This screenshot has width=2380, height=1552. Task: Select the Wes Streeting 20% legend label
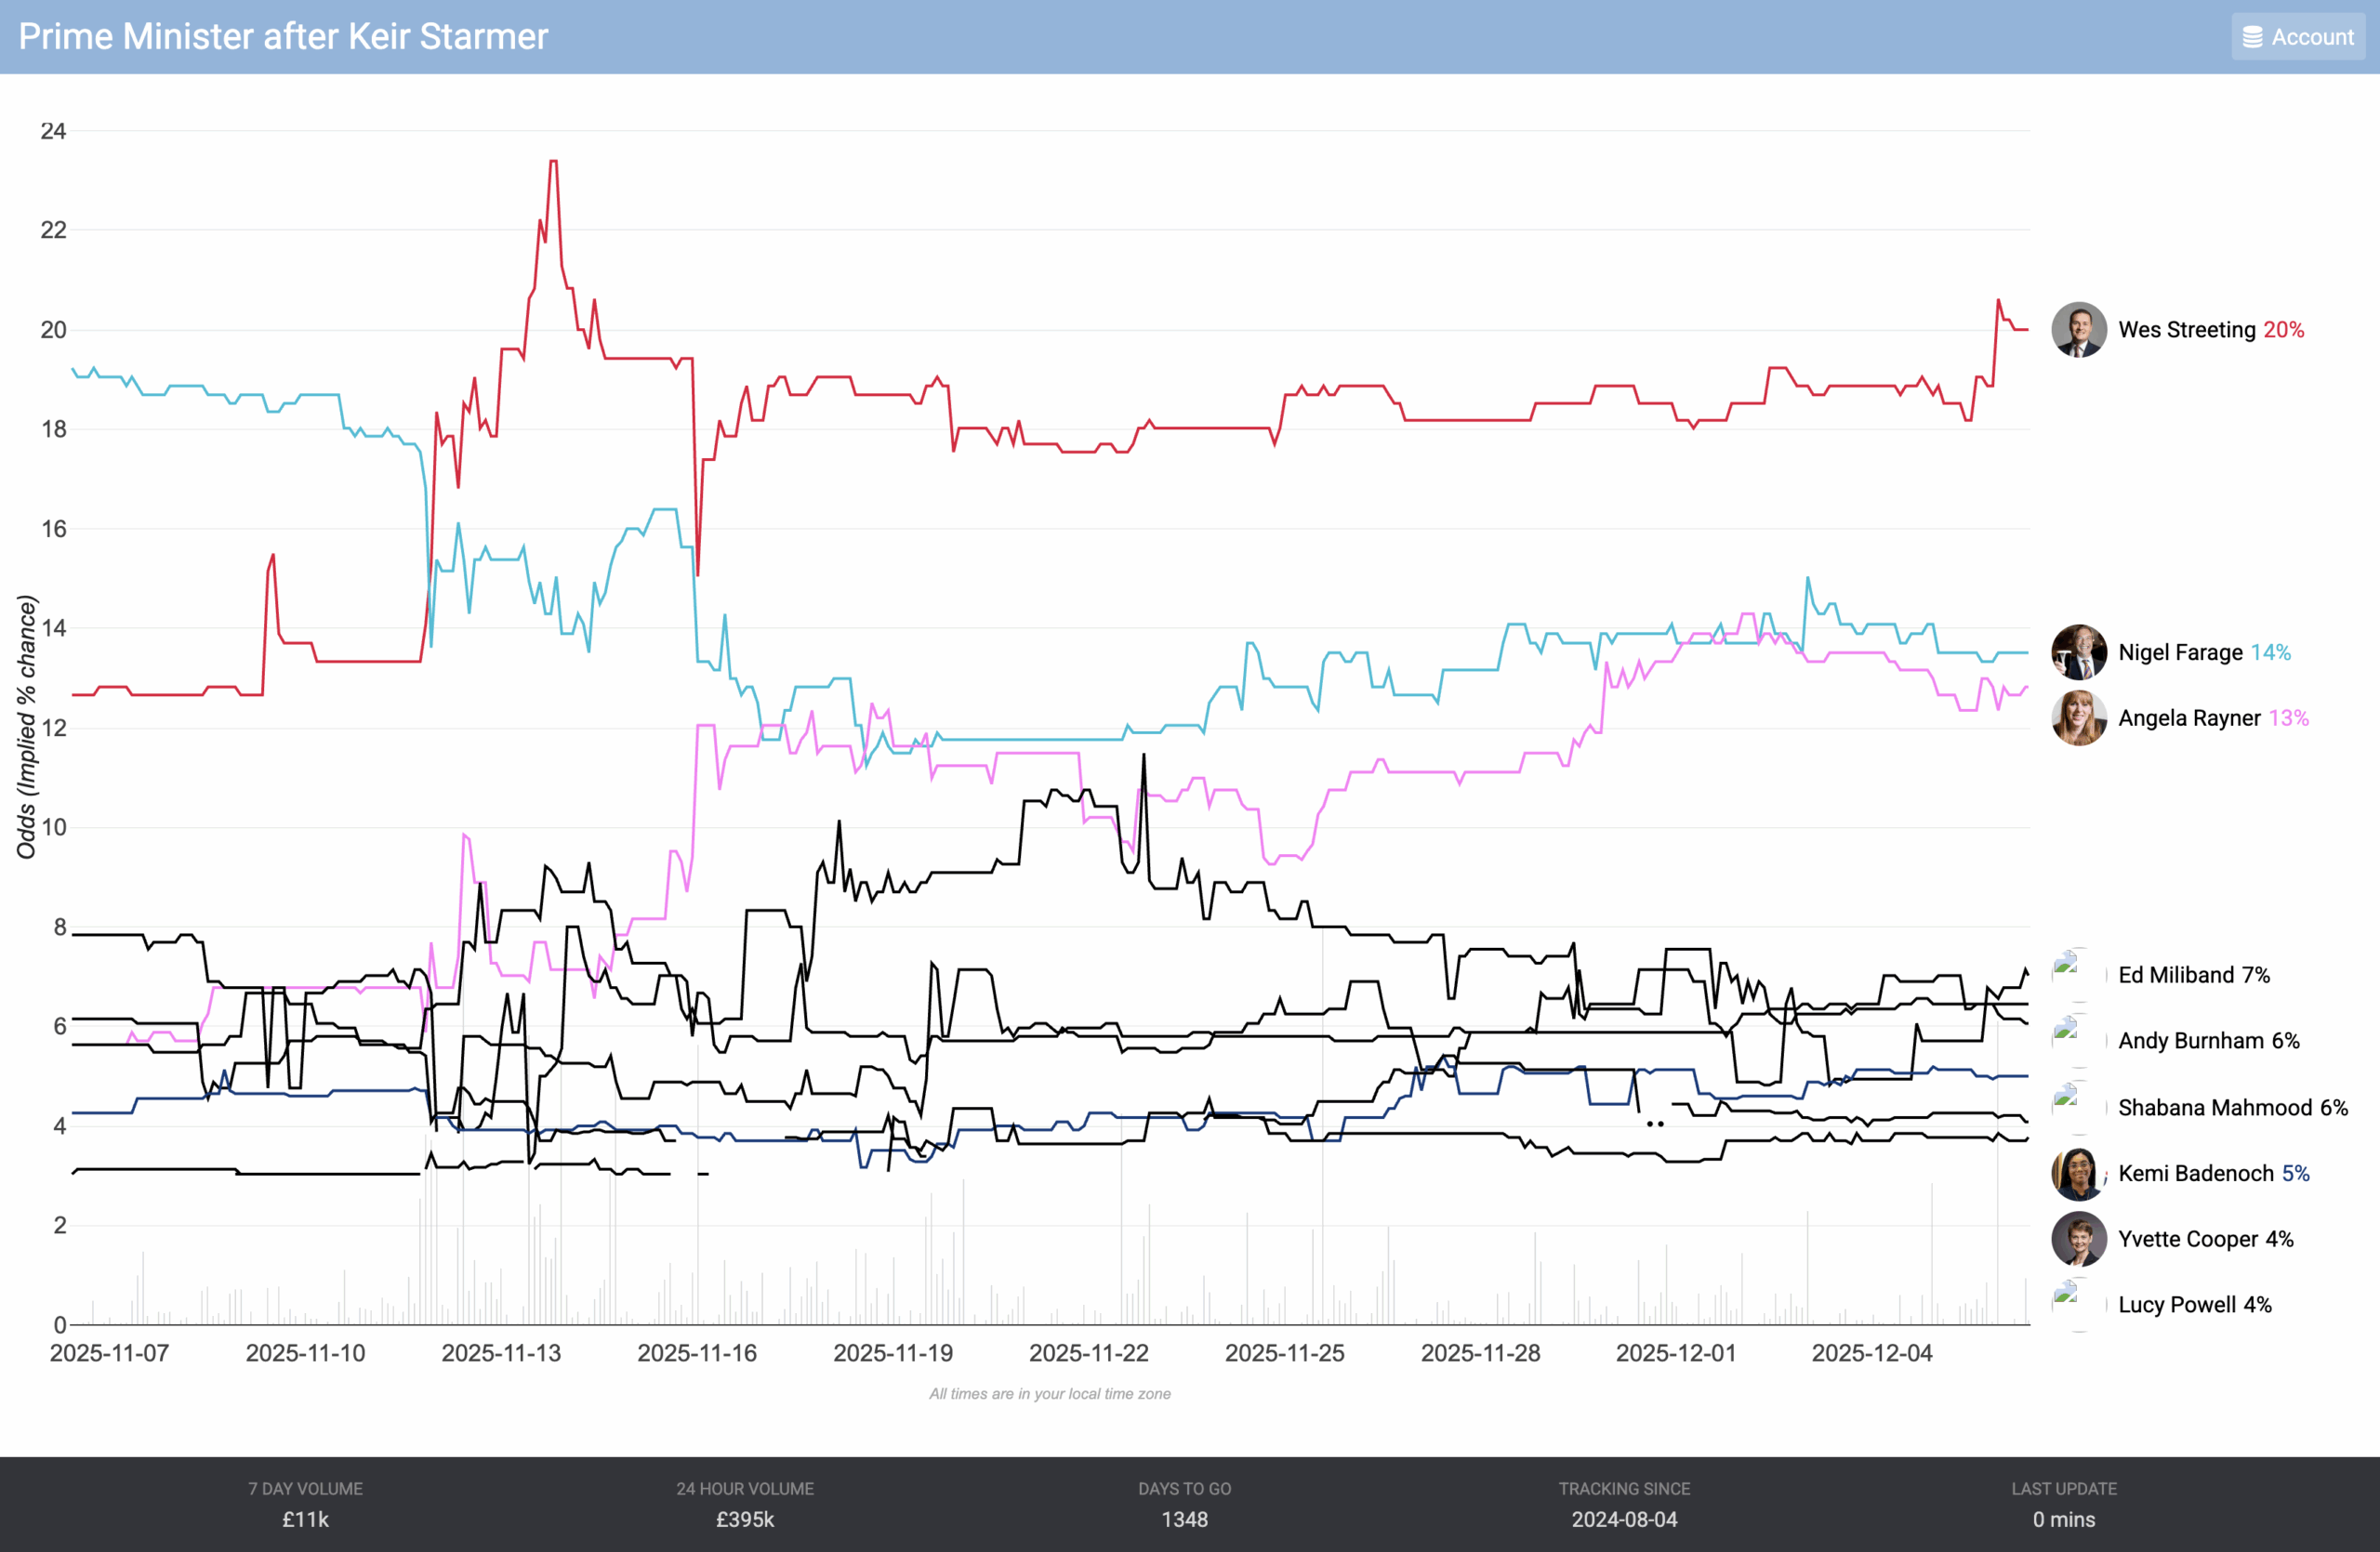2210,330
